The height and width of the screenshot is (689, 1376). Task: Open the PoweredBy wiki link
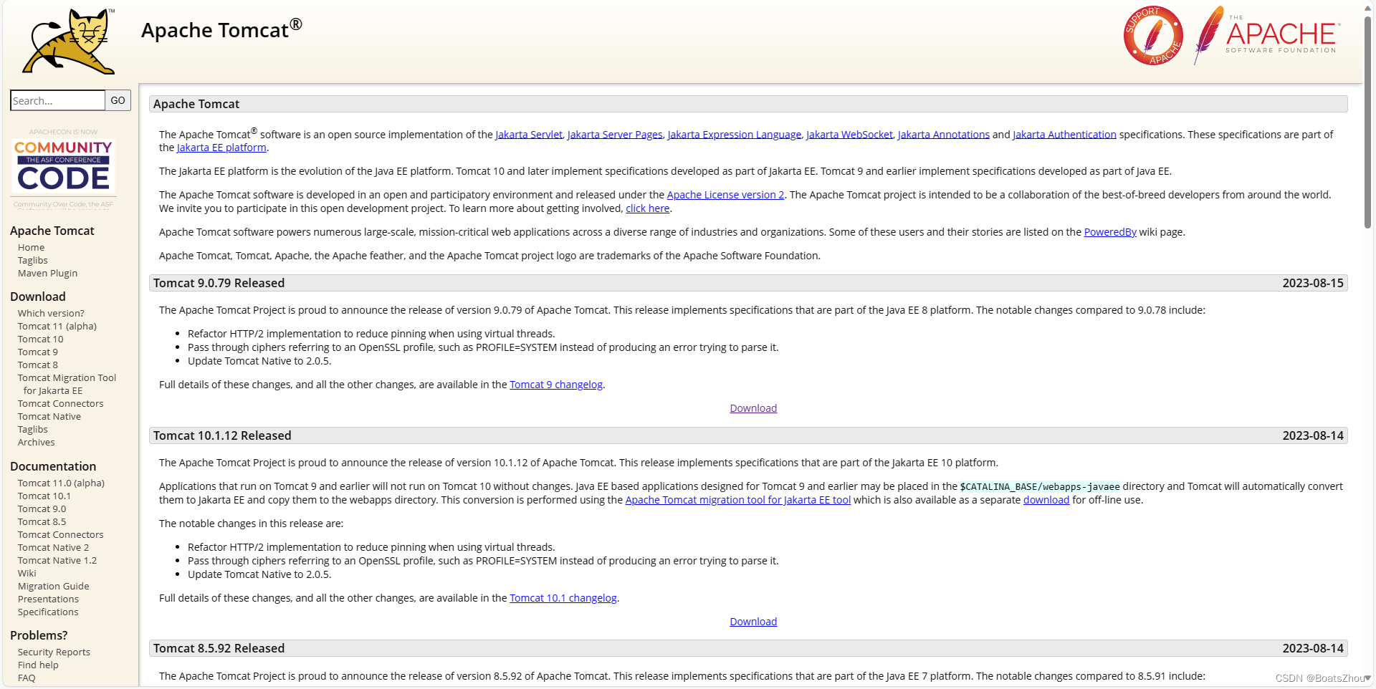click(x=1110, y=232)
